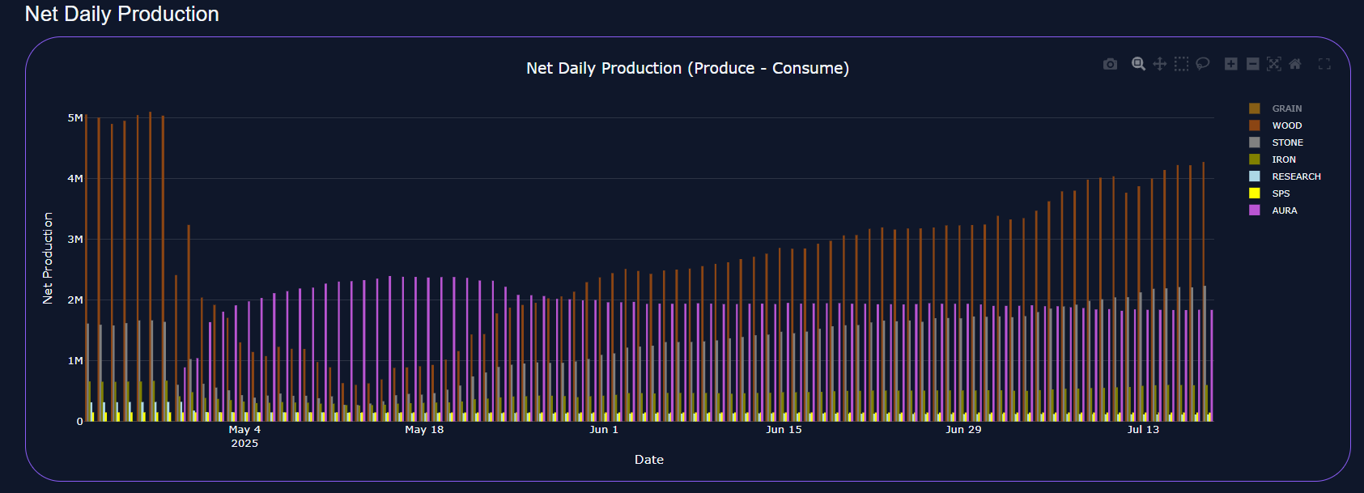Click the 'Net Production' y-axis label

48,258
